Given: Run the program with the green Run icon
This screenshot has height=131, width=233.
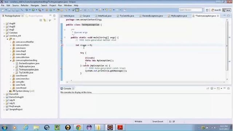Looking at the screenshot, I should point(33,10).
